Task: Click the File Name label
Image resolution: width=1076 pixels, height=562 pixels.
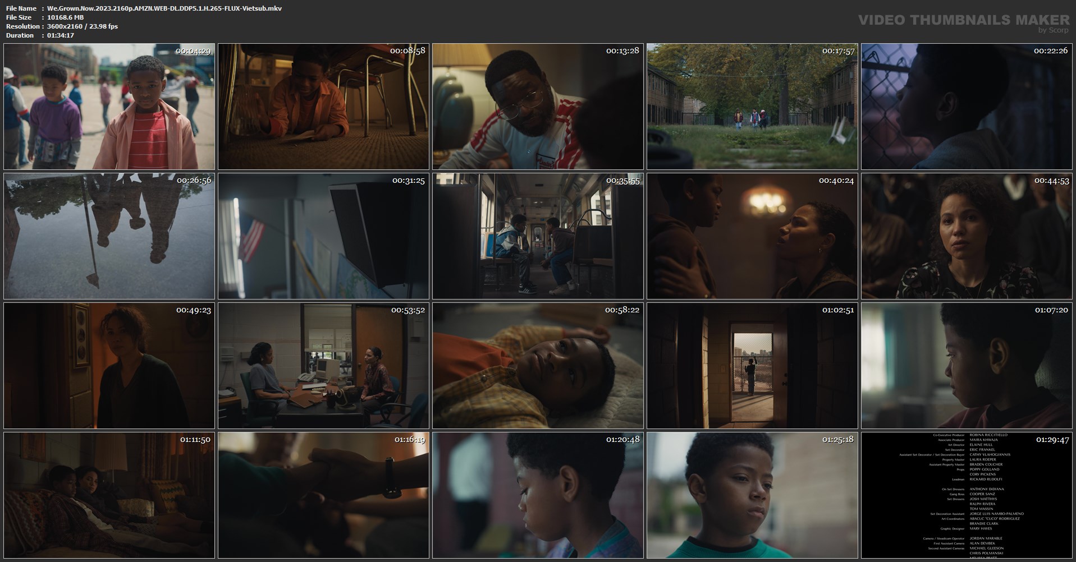Action: pyautogui.click(x=21, y=8)
